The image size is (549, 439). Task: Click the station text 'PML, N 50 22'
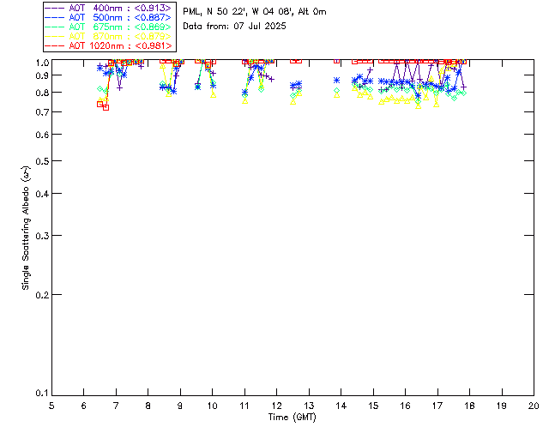tap(215, 12)
